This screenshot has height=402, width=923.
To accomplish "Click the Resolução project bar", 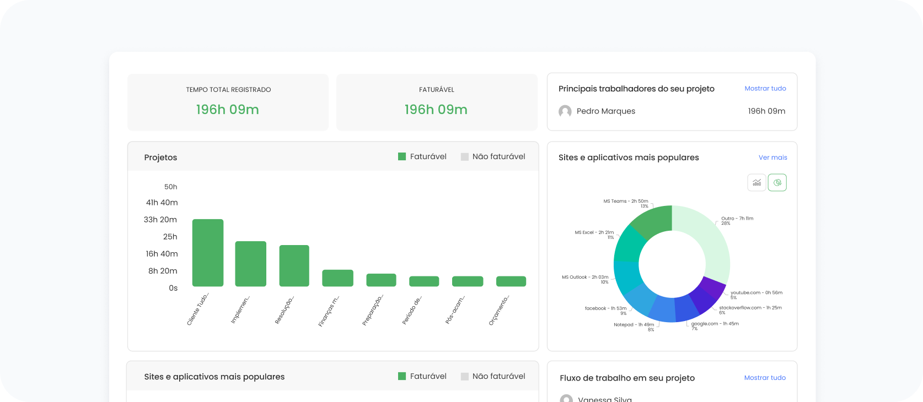I will click(294, 265).
